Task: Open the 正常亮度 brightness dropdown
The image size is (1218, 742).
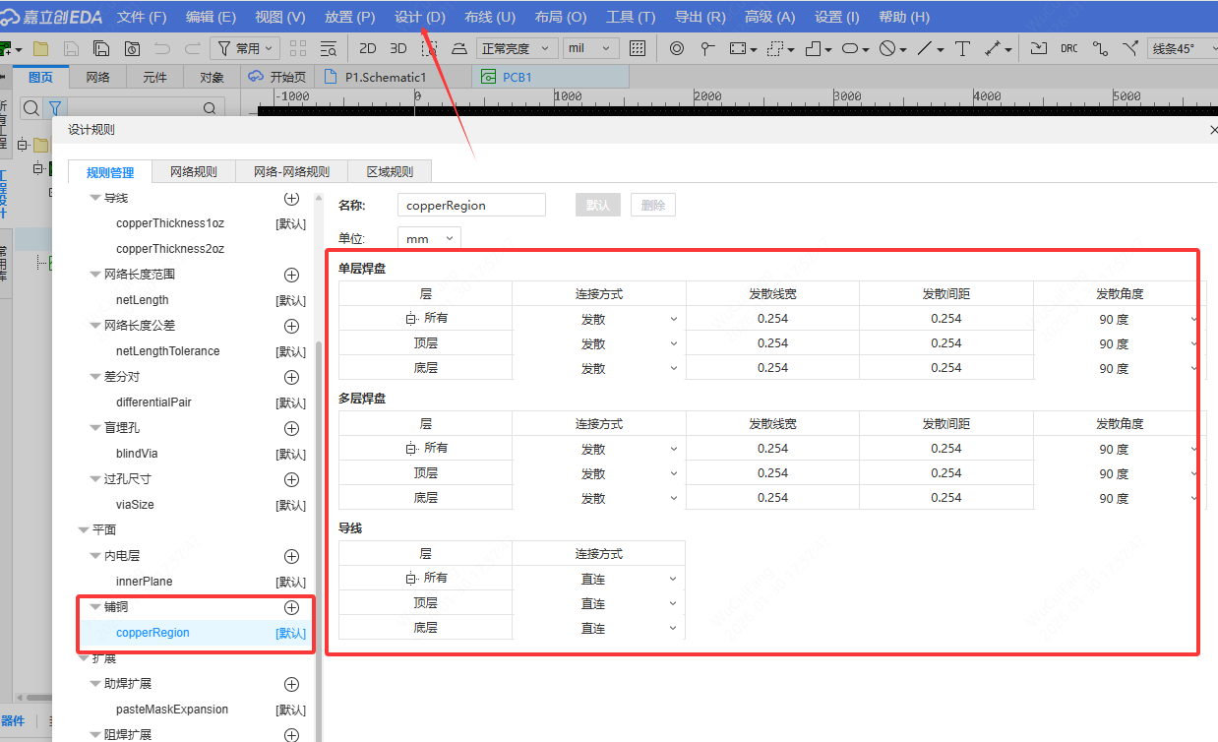Action: pyautogui.click(x=518, y=48)
